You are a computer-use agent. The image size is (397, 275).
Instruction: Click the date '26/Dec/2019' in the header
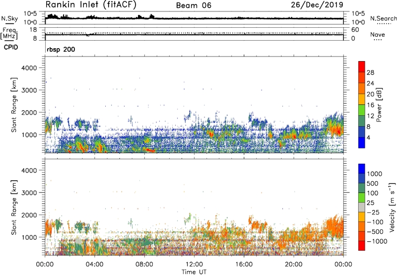(317, 5)
